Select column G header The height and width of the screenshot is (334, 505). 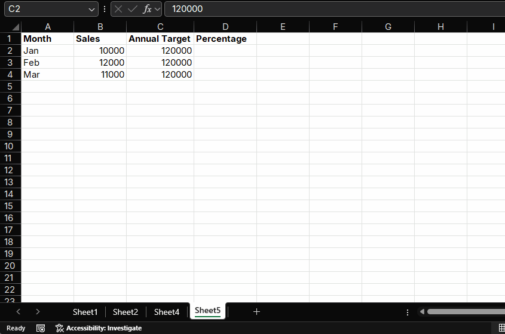point(388,27)
